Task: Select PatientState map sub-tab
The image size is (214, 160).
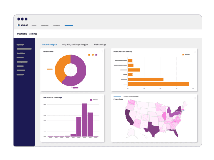Action: (x=117, y=96)
